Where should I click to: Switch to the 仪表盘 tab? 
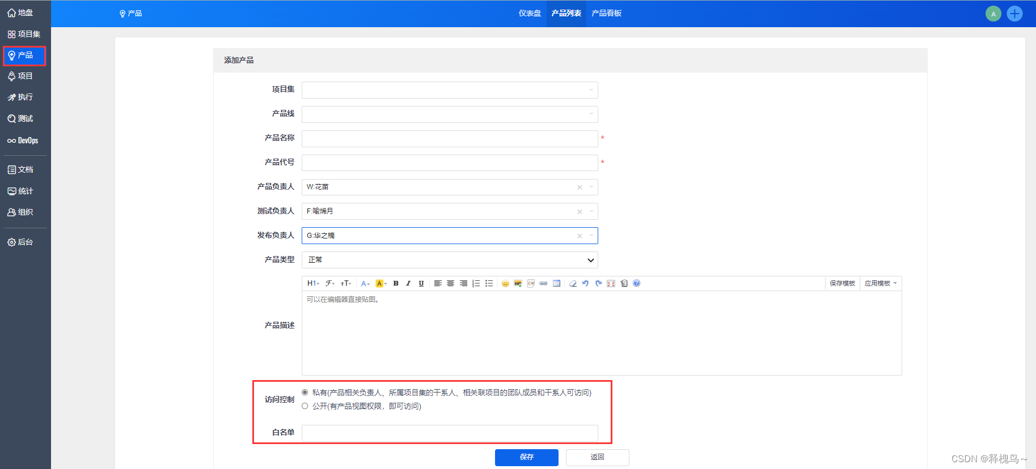[530, 14]
